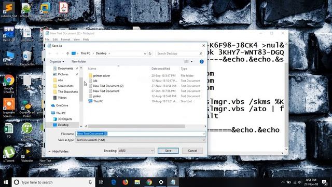This screenshot has width=332, height=187.
Task: Change the view layout icon
Action: click(186, 61)
